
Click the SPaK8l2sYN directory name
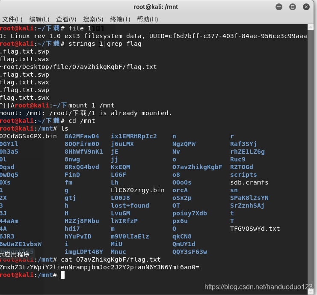[249, 198]
